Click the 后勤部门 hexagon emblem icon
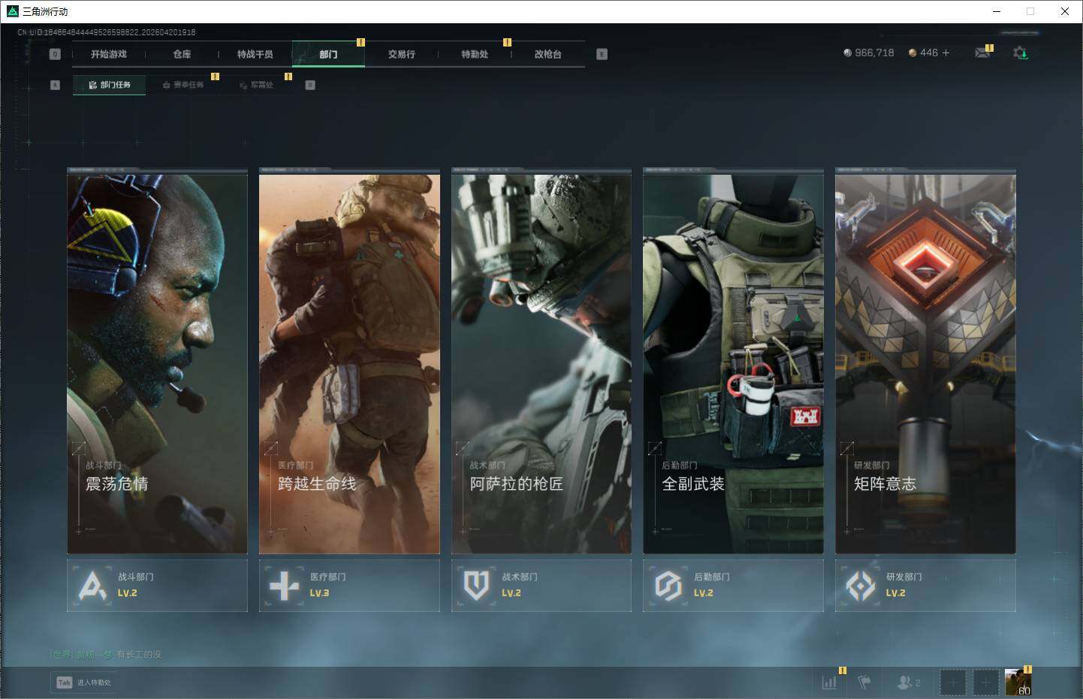The image size is (1083, 699). [668, 585]
